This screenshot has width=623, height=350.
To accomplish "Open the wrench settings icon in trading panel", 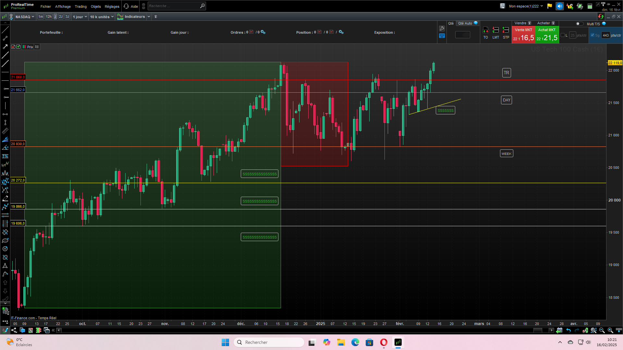I will [x=442, y=29].
